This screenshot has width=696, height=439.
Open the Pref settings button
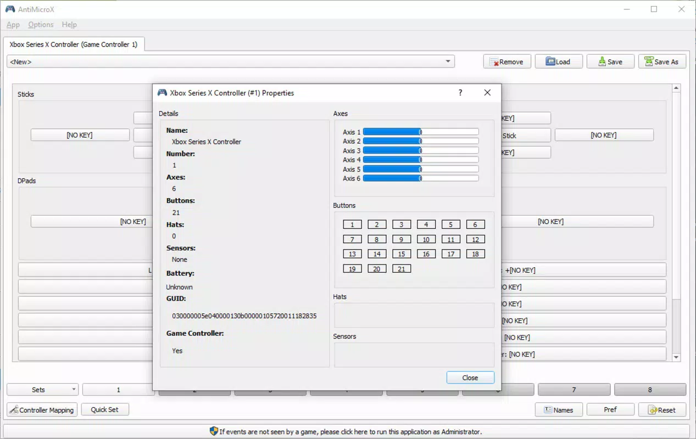coord(610,410)
